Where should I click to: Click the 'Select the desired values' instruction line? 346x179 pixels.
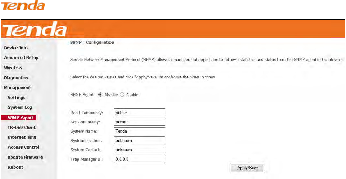(143, 77)
